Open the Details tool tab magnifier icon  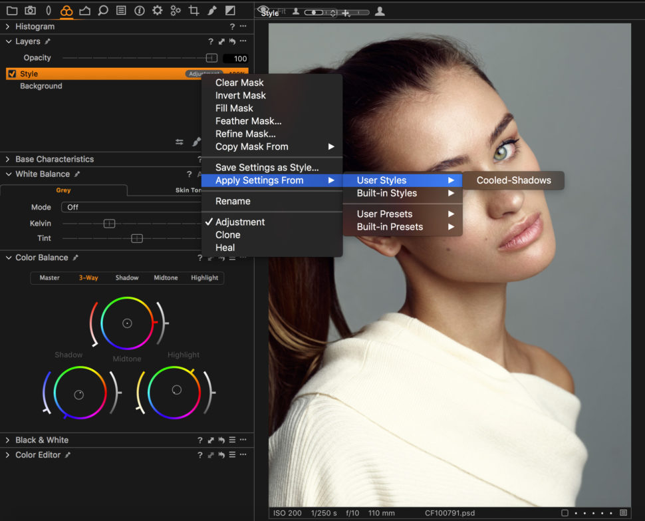click(x=102, y=11)
